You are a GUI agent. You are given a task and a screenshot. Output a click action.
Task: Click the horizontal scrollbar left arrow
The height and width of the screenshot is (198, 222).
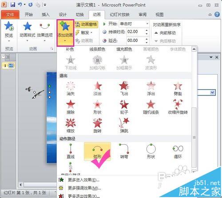[20, 185]
